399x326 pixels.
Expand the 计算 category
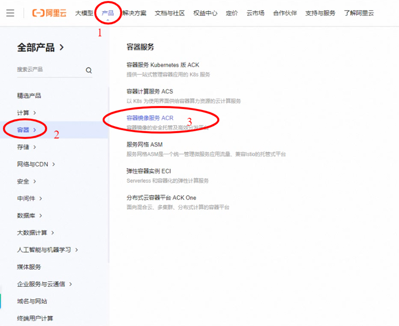pos(26,113)
